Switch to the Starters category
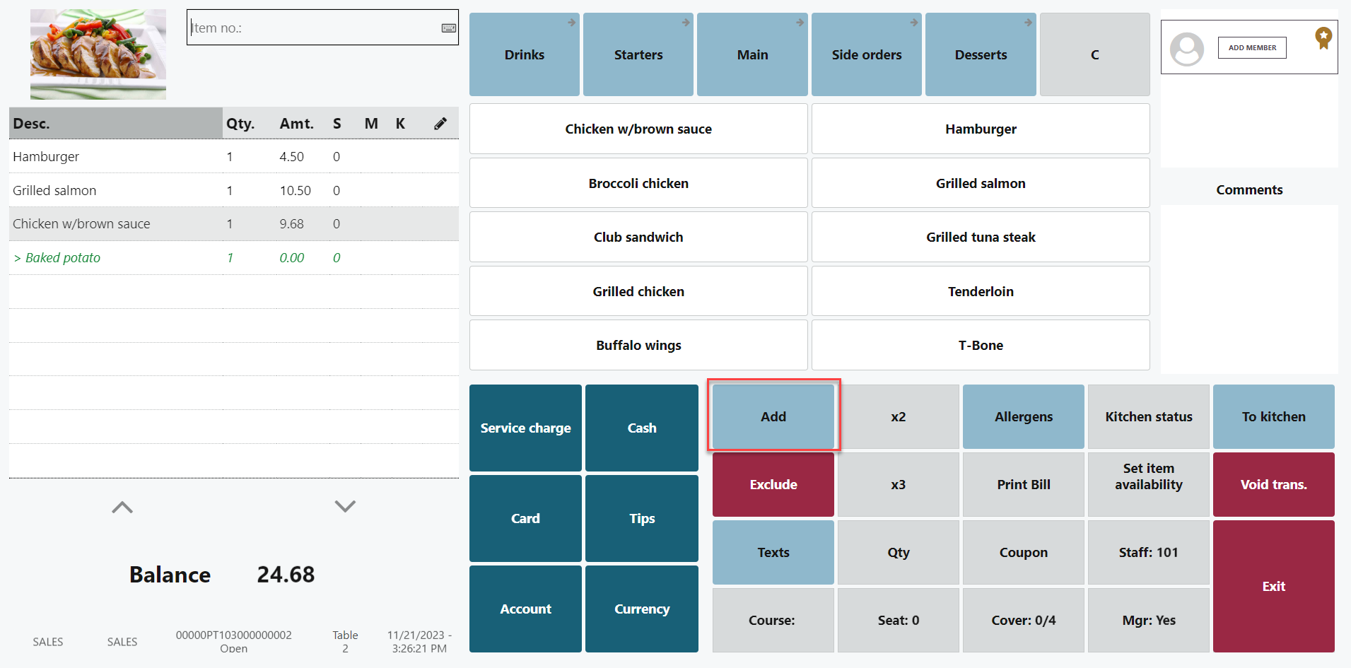 click(638, 54)
